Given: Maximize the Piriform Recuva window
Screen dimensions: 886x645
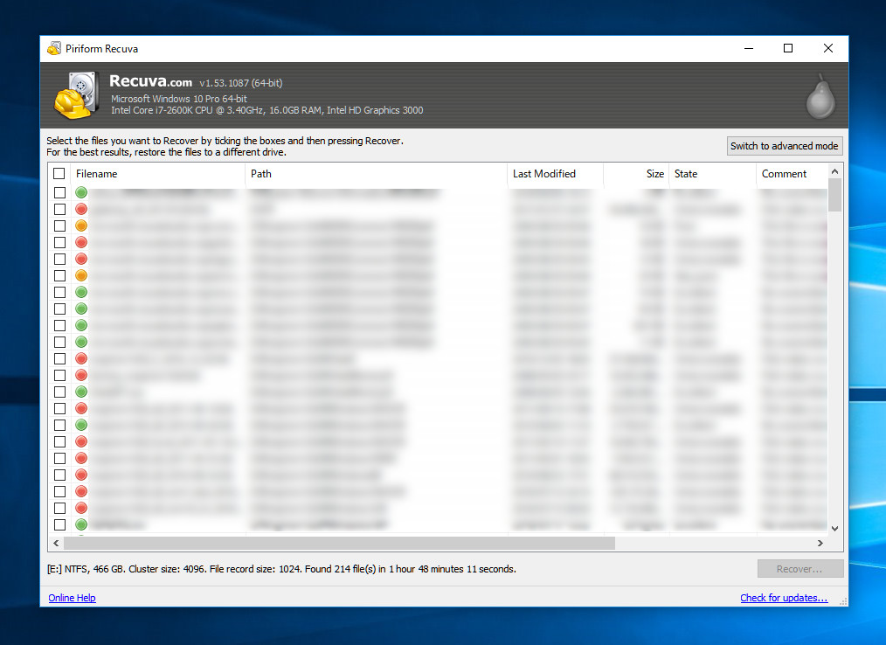Looking at the screenshot, I should (x=788, y=49).
